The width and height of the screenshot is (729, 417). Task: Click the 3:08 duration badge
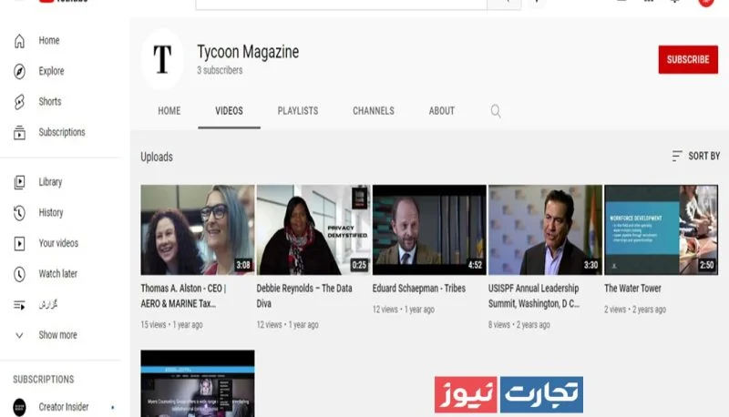(x=243, y=265)
